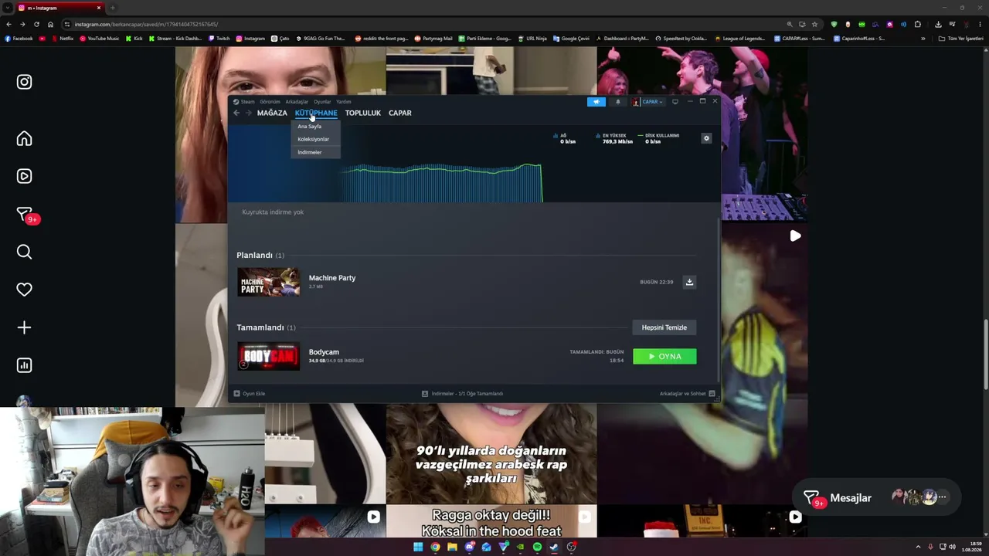Open Reels icon in Instagram sidebar
Image resolution: width=989 pixels, height=556 pixels.
click(x=24, y=176)
